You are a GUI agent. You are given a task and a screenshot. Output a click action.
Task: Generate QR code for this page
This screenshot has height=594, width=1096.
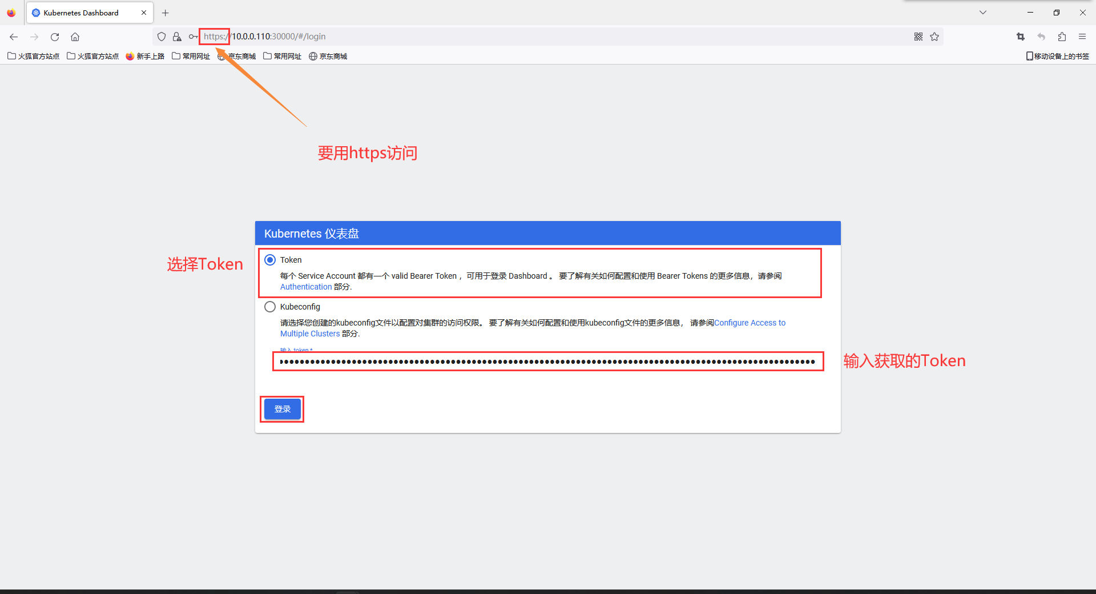point(918,37)
